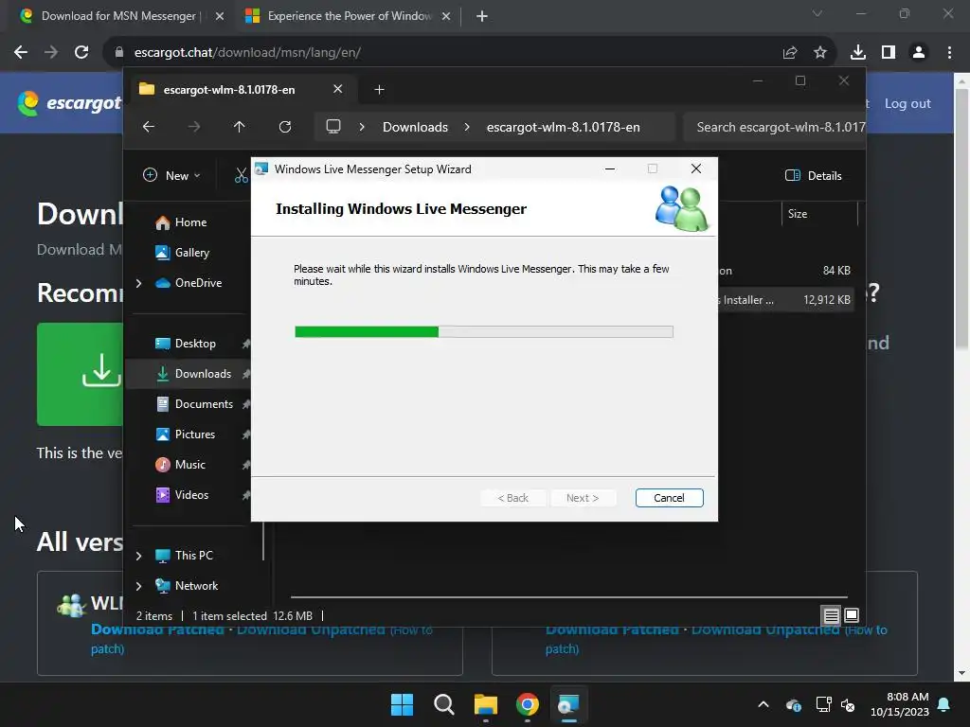Click the setup wizard taskbar icon
Screen dimensions: 970x727
pyautogui.click(x=568, y=704)
